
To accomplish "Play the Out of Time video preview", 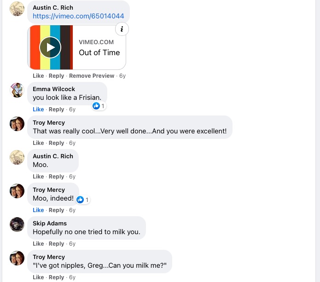I will click(50, 47).
